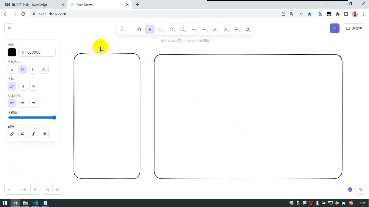Send layer backward one step
The image size is (369, 207).
[x=23, y=134]
